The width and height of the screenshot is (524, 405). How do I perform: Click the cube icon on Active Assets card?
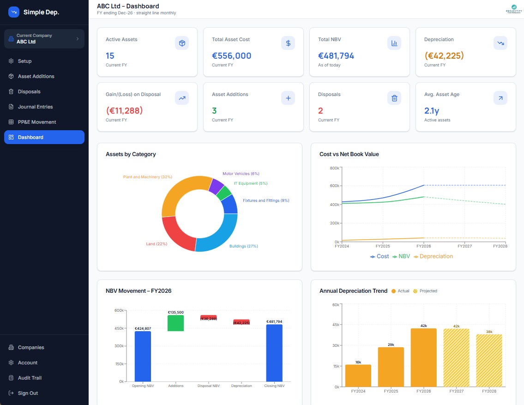click(182, 43)
